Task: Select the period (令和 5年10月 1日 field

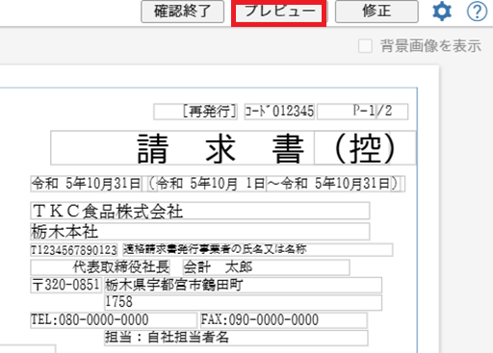Action: tap(207, 184)
